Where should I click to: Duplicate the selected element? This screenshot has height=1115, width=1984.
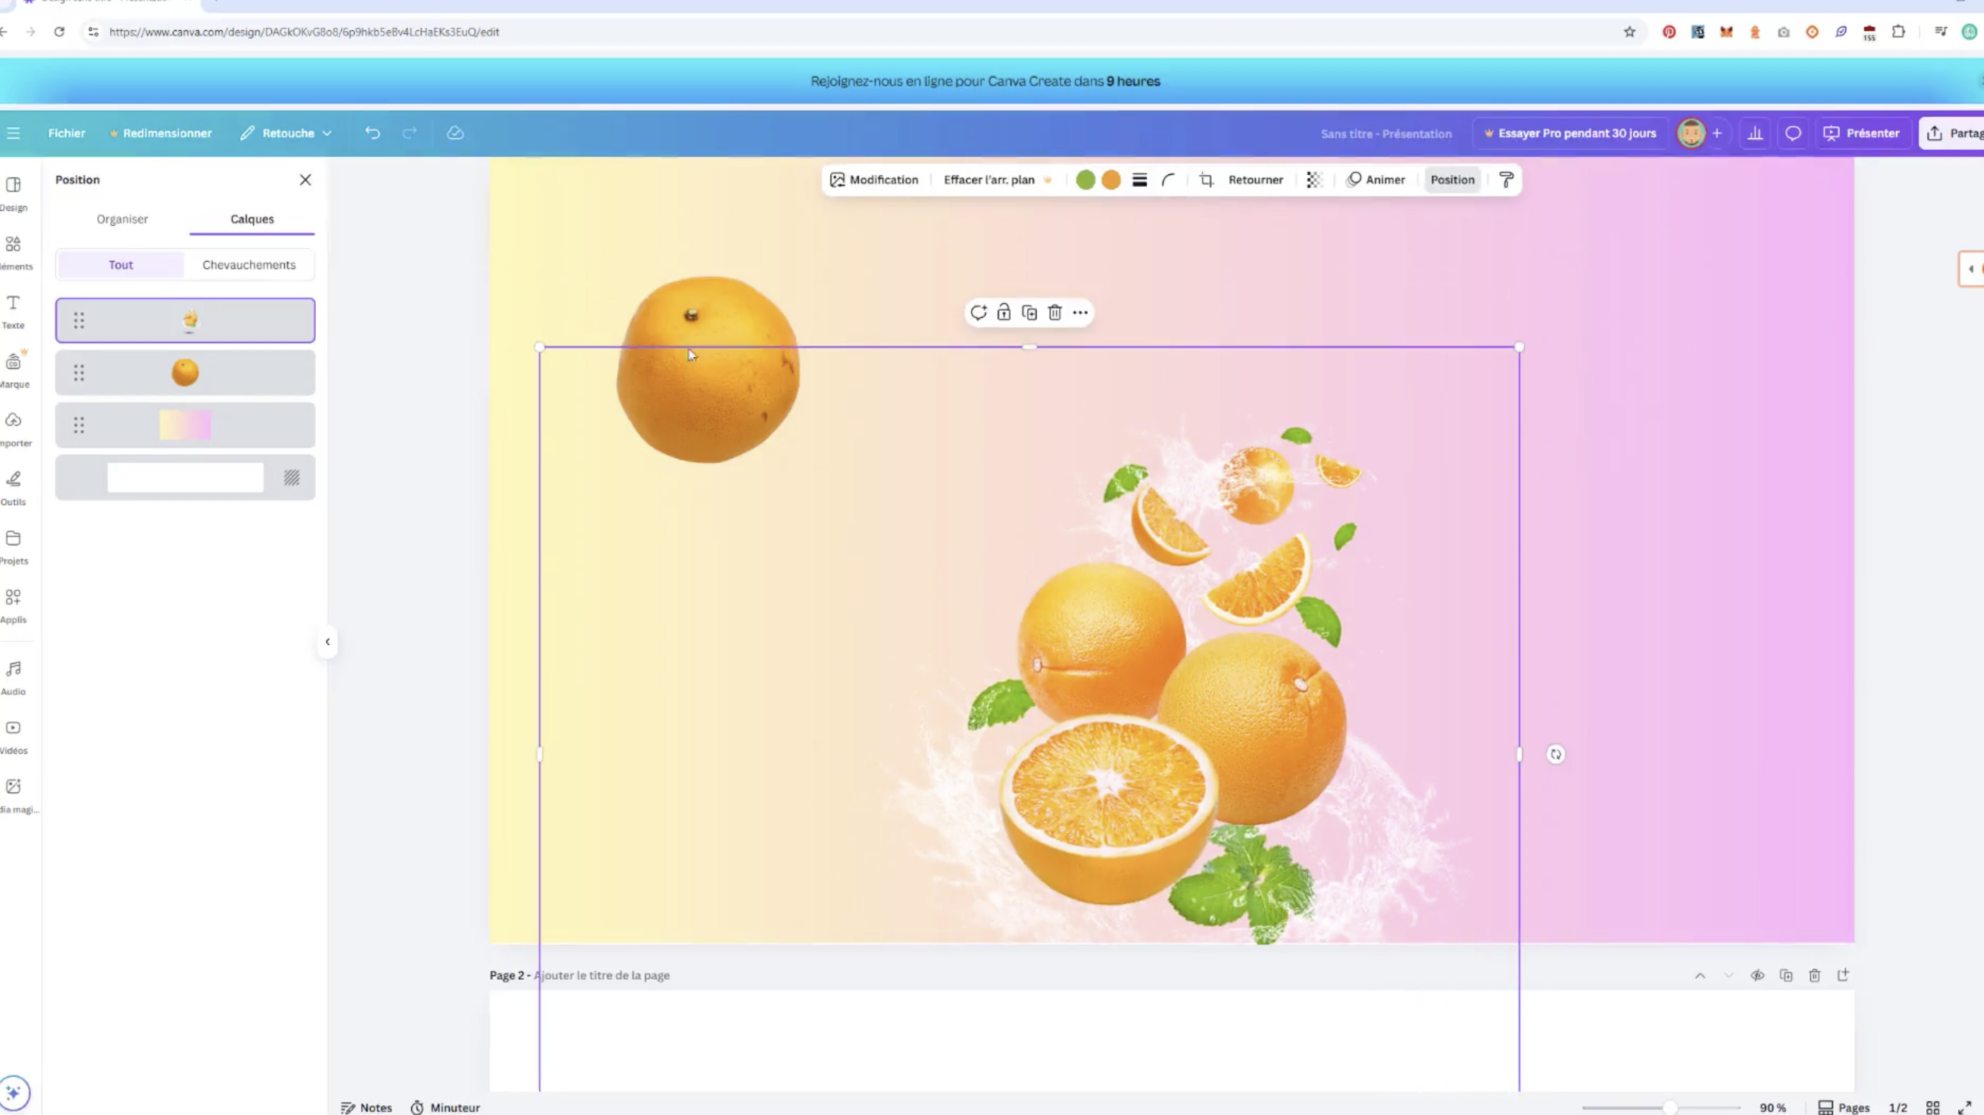(x=1029, y=313)
